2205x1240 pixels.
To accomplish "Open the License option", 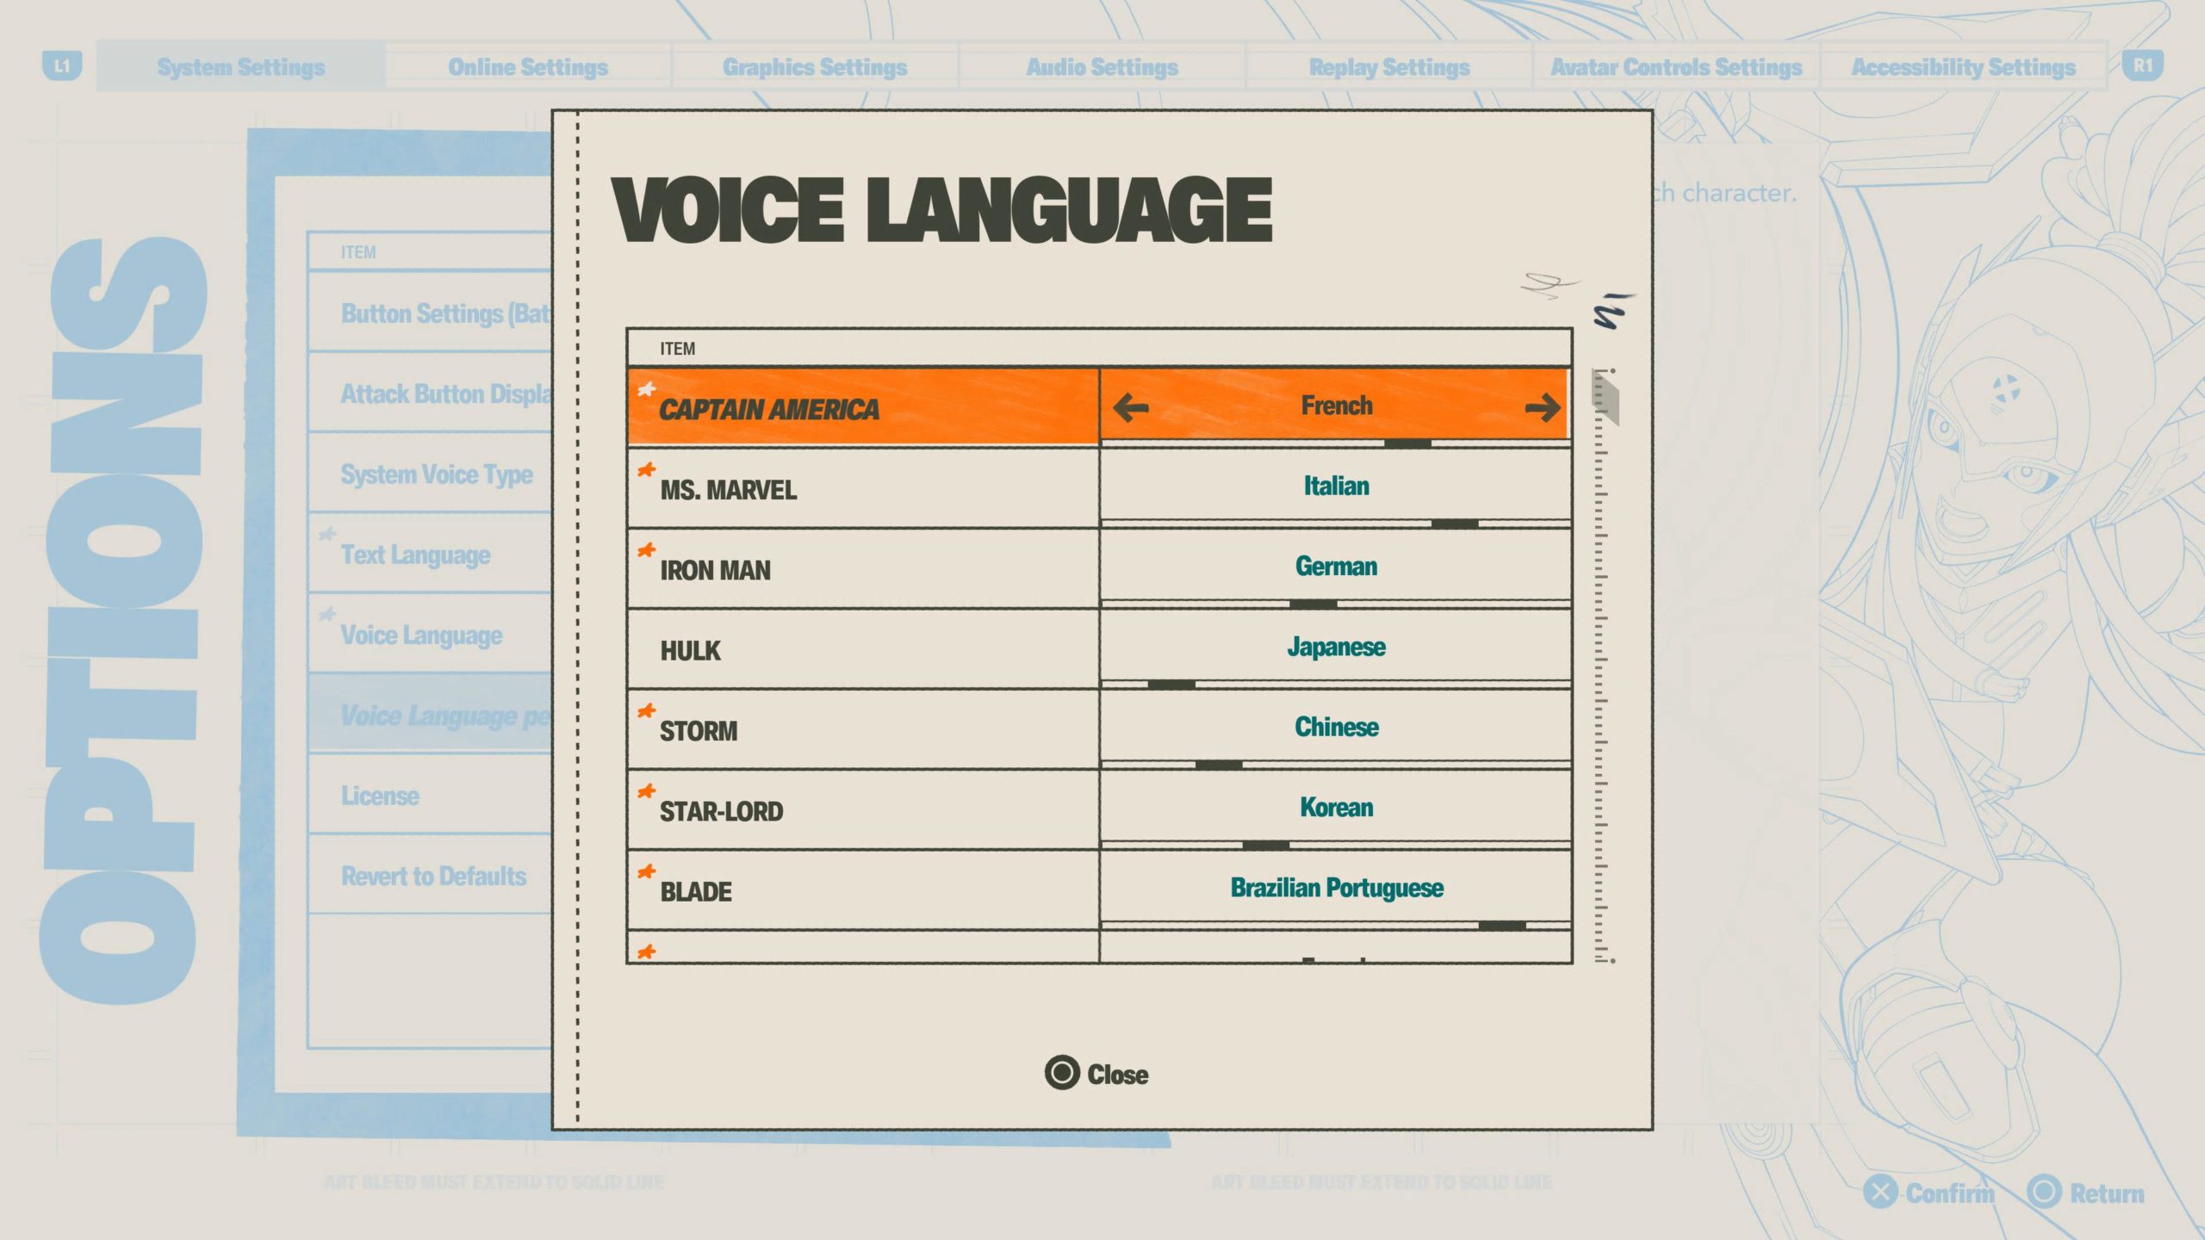I will (x=431, y=795).
